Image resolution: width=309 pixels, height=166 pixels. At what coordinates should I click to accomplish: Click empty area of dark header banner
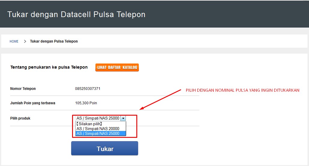[x=227, y=14]
